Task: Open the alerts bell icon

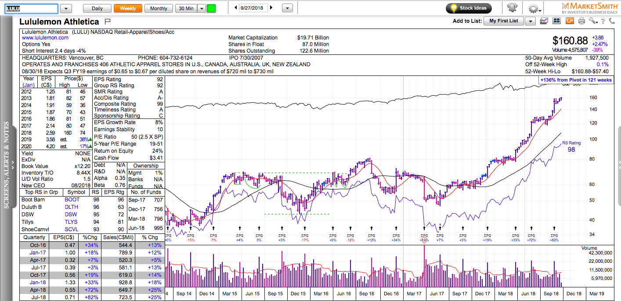Action: [x=512, y=8]
